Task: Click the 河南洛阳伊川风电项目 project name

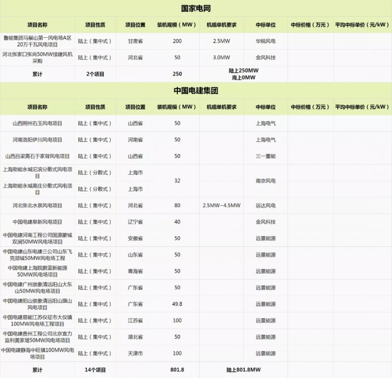Action: pos(37,140)
